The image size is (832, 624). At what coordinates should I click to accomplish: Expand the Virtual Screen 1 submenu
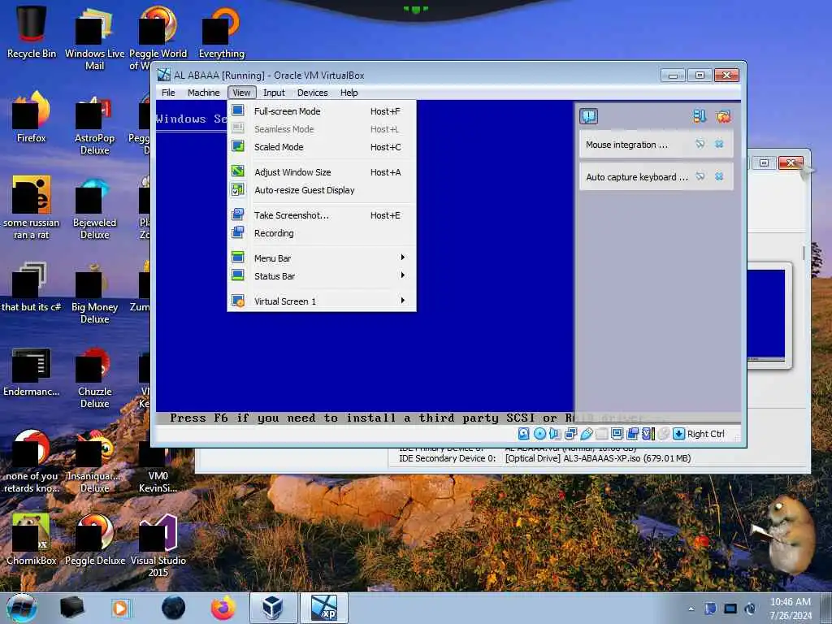[x=322, y=301]
